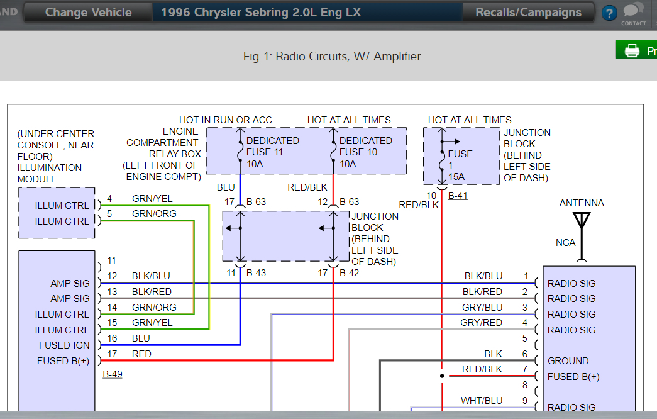
Task: Click the FUSED IGN label on amplifier
Action: tap(64, 345)
